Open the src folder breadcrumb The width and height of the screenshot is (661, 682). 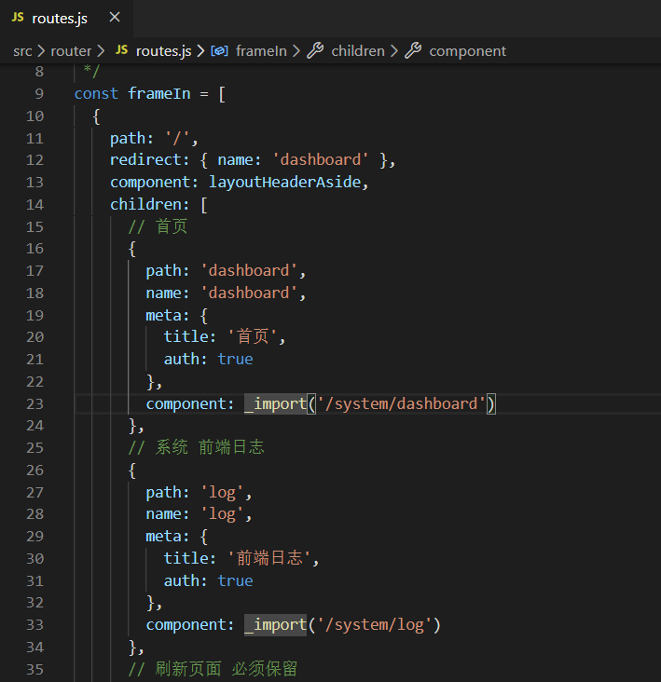click(x=22, y=51)
